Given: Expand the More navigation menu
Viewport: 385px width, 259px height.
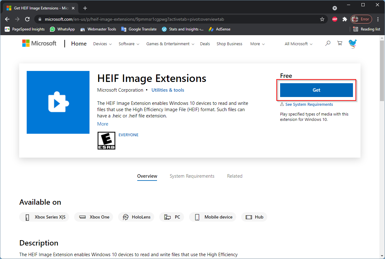Looking at the screenshot, I should click(x=258, y=44).
